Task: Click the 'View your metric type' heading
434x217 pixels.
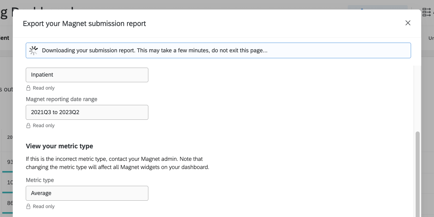Action: [x=59, y=146]
